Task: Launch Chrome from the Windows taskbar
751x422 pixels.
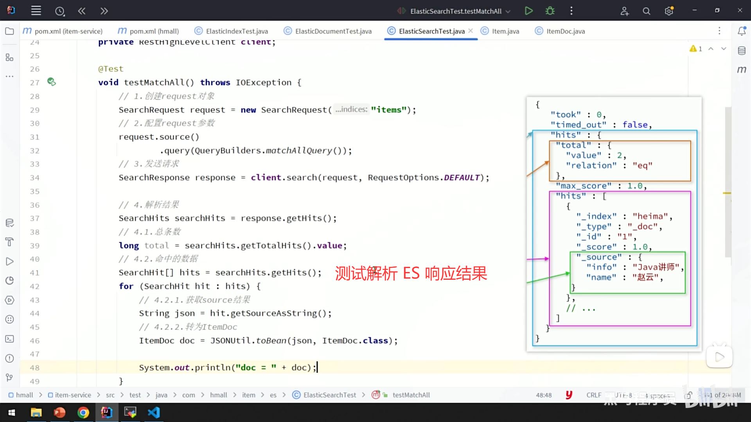Action: (83, 413)
